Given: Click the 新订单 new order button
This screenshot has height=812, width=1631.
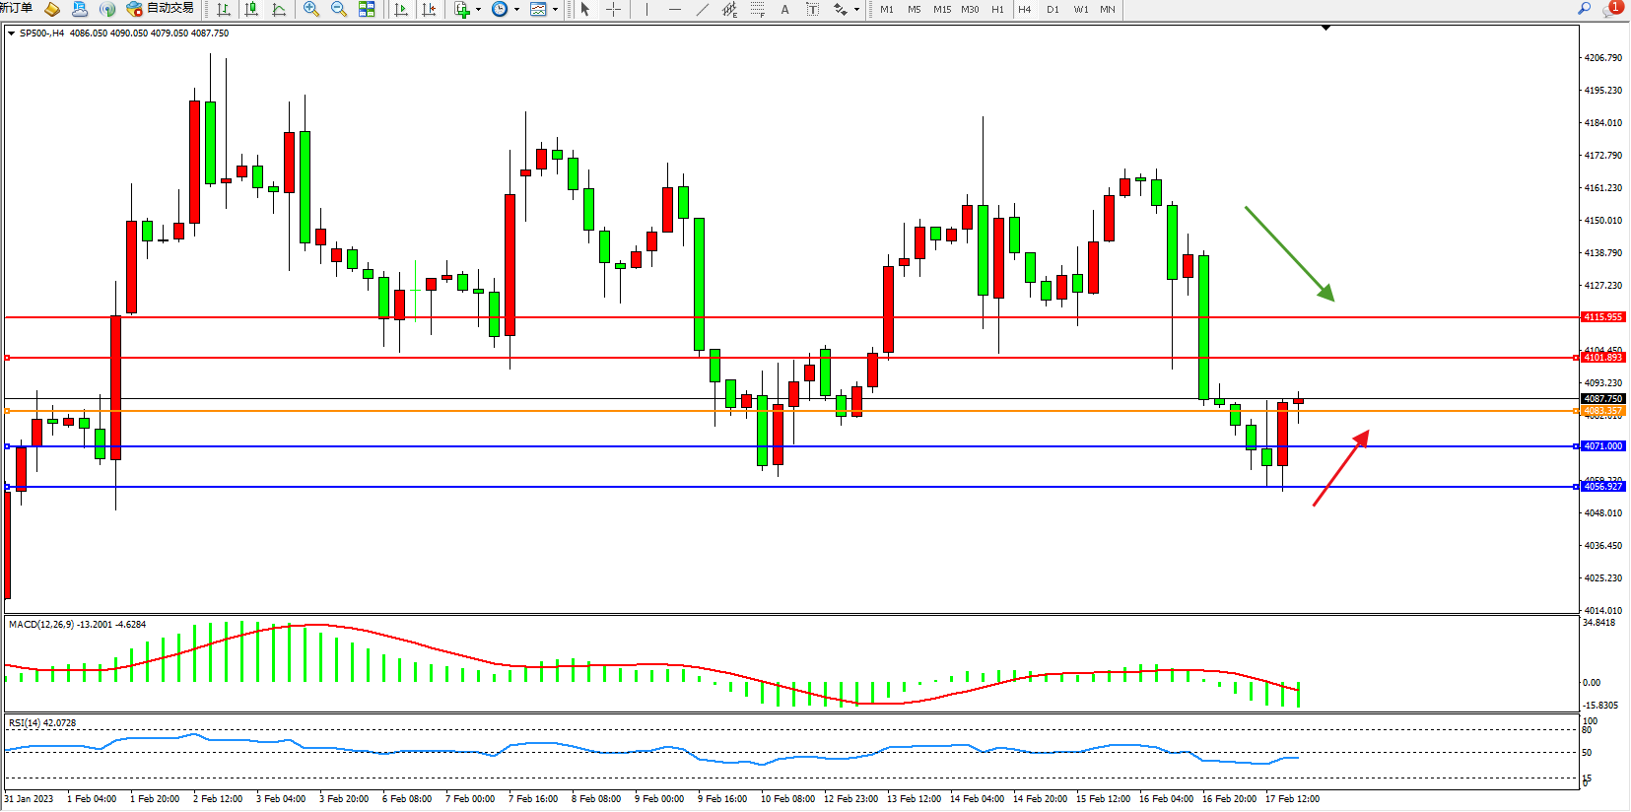Looking at the screenshot, I should point(17,8).
